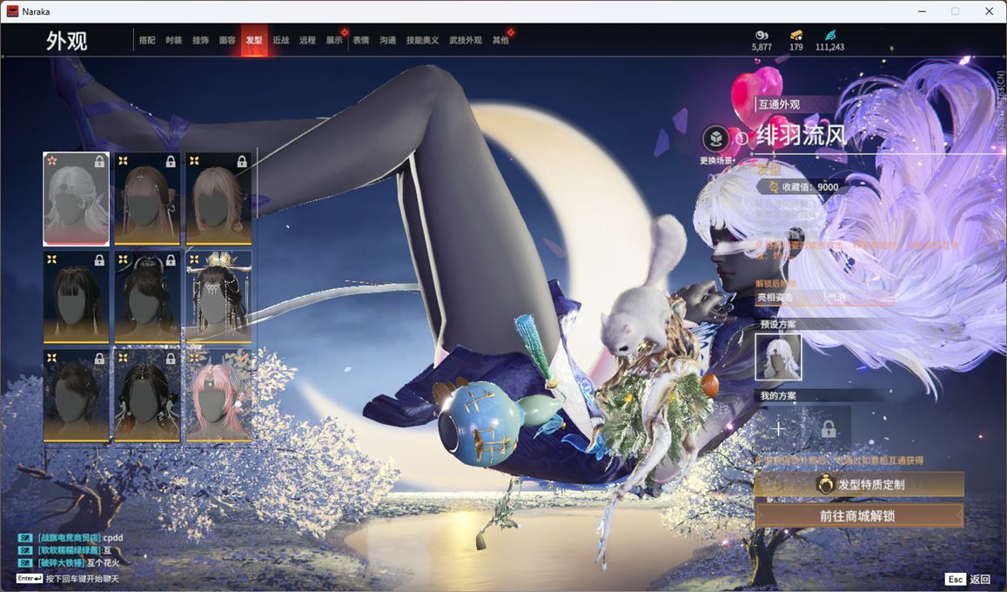Open the 展示 tab
The image size is (1007, 592).
pyautogui.click(x=334, y=41)
